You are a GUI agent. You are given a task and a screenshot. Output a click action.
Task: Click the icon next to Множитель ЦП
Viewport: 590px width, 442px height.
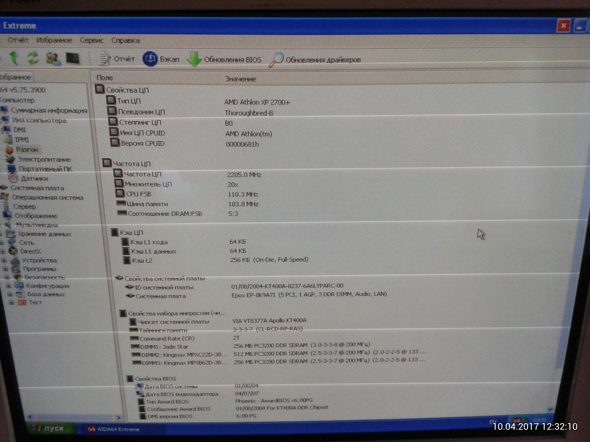pyautogui.click(x=119, y=183)
